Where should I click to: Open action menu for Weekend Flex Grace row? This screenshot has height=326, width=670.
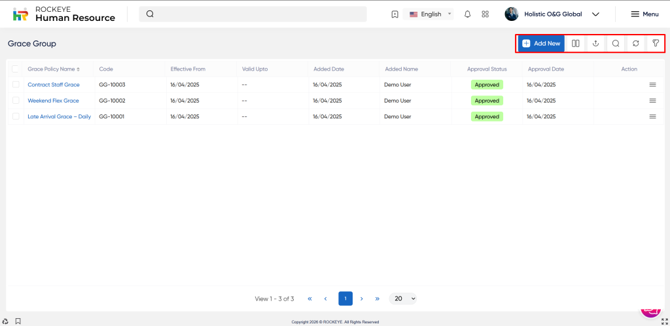click(x=652, y=101)
